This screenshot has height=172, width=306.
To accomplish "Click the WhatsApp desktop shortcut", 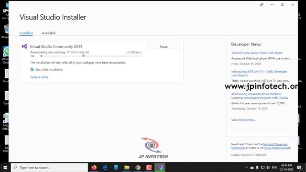I will pyautogui.click(x=5, y=55).
